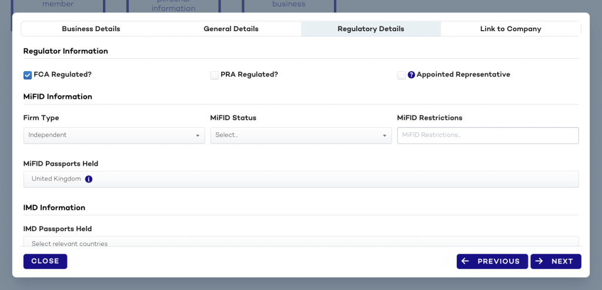Image resolution: width=602 pixels, height=290 pixels.
Task: Click the United Kingdom passport entry
Action: (x=56, y=179)
